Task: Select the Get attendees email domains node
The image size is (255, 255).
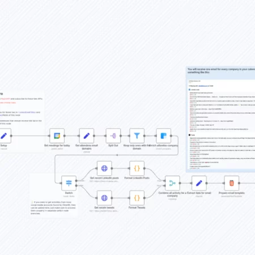Action: (x=87, y=136)
